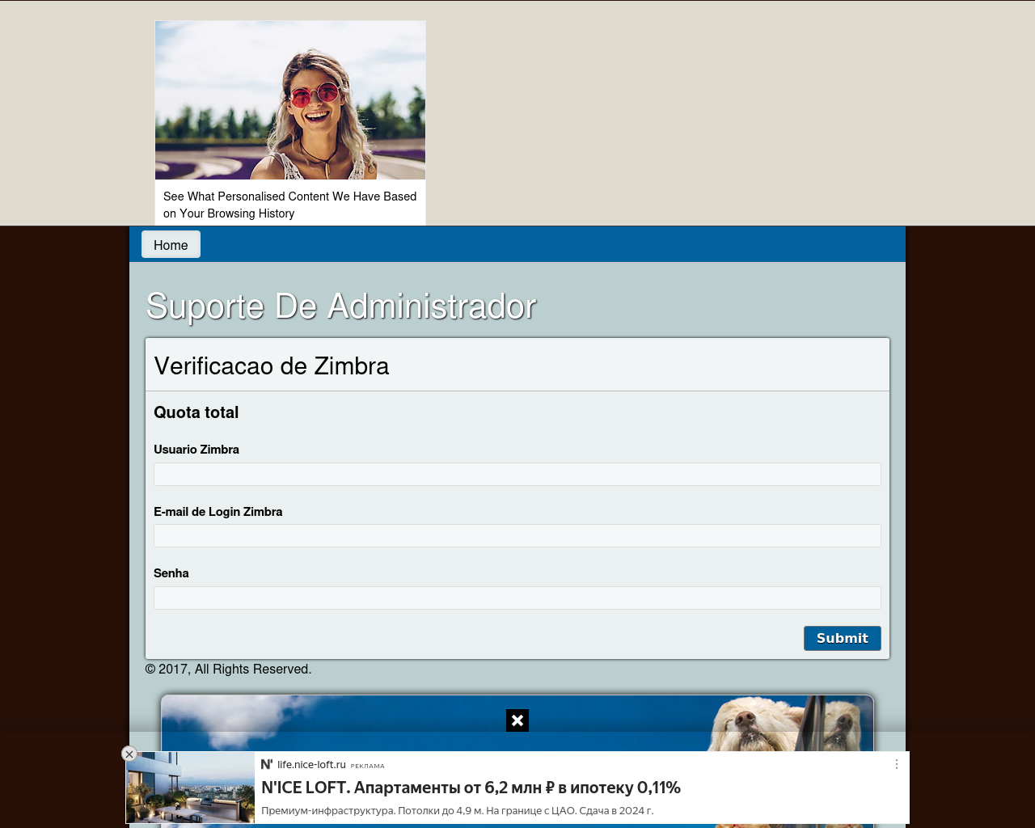
Task: Focus the E-mail de Login Zimbra field
Action: click(517, 535)
